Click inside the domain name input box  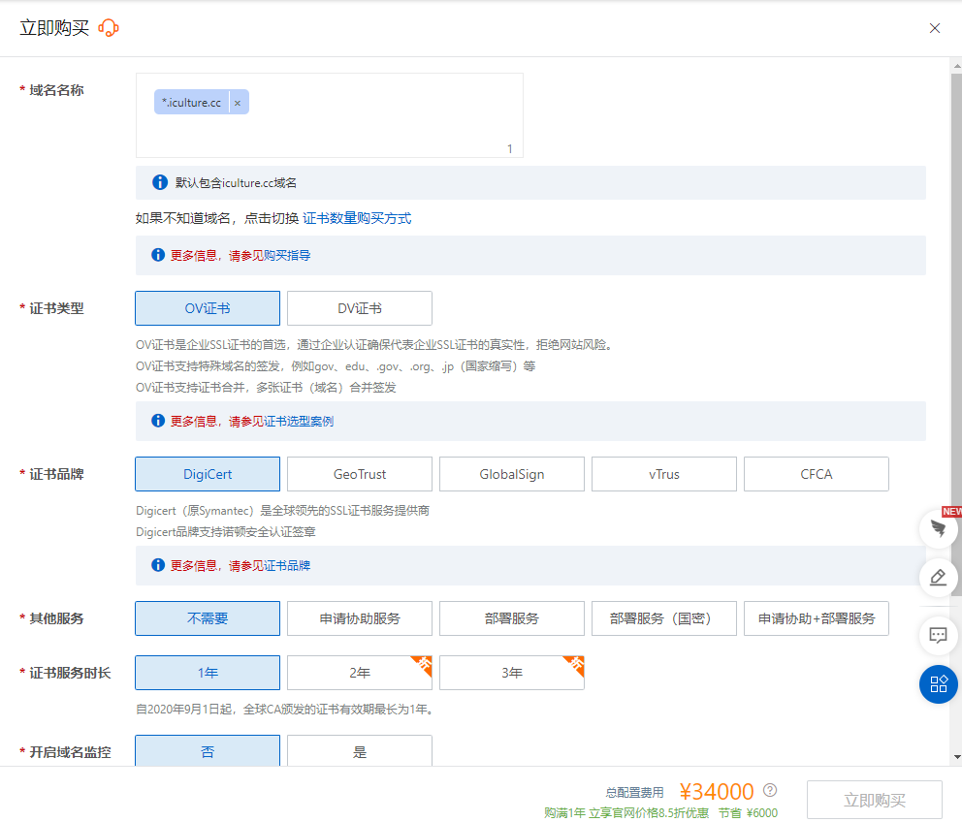330,115
